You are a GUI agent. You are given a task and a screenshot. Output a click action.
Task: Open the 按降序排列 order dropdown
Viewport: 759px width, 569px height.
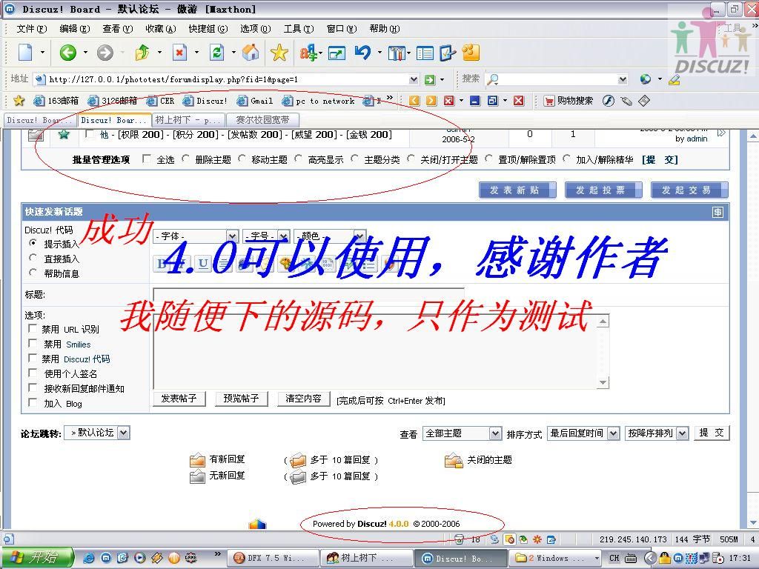[x=657, y=433]
